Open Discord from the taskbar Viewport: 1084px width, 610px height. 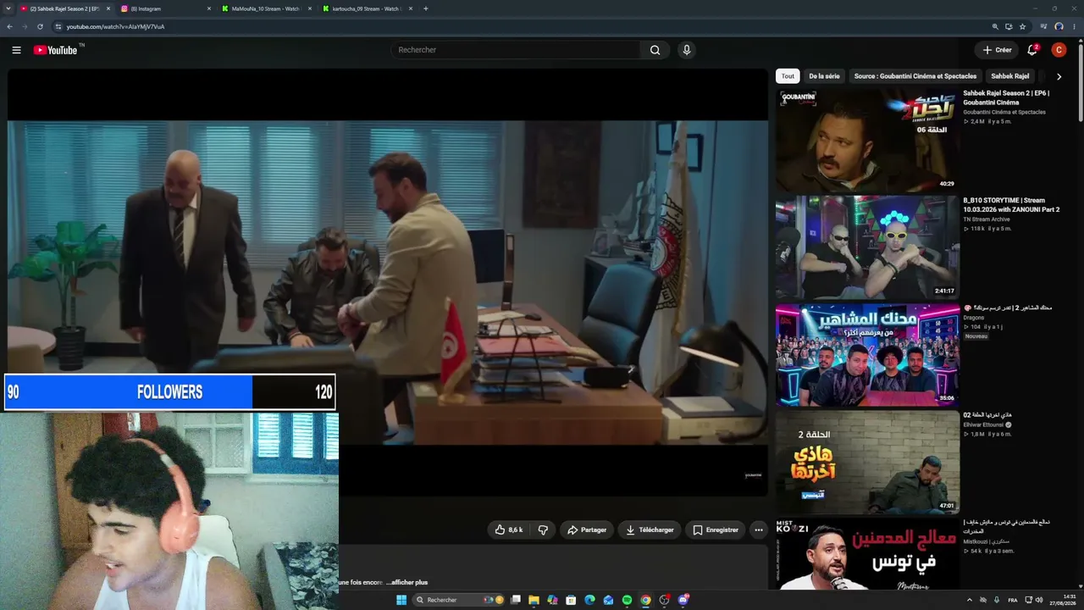683,600
